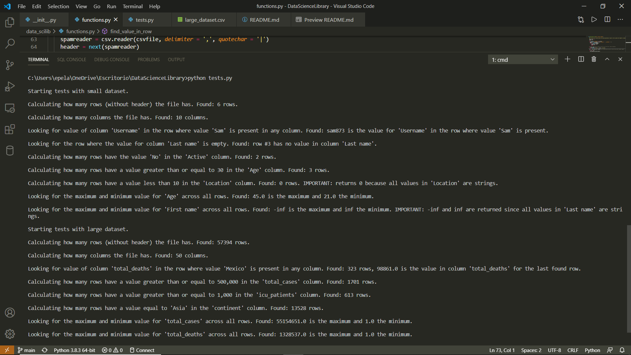
Task: Open the Source Control view
Action: (10, 65)
